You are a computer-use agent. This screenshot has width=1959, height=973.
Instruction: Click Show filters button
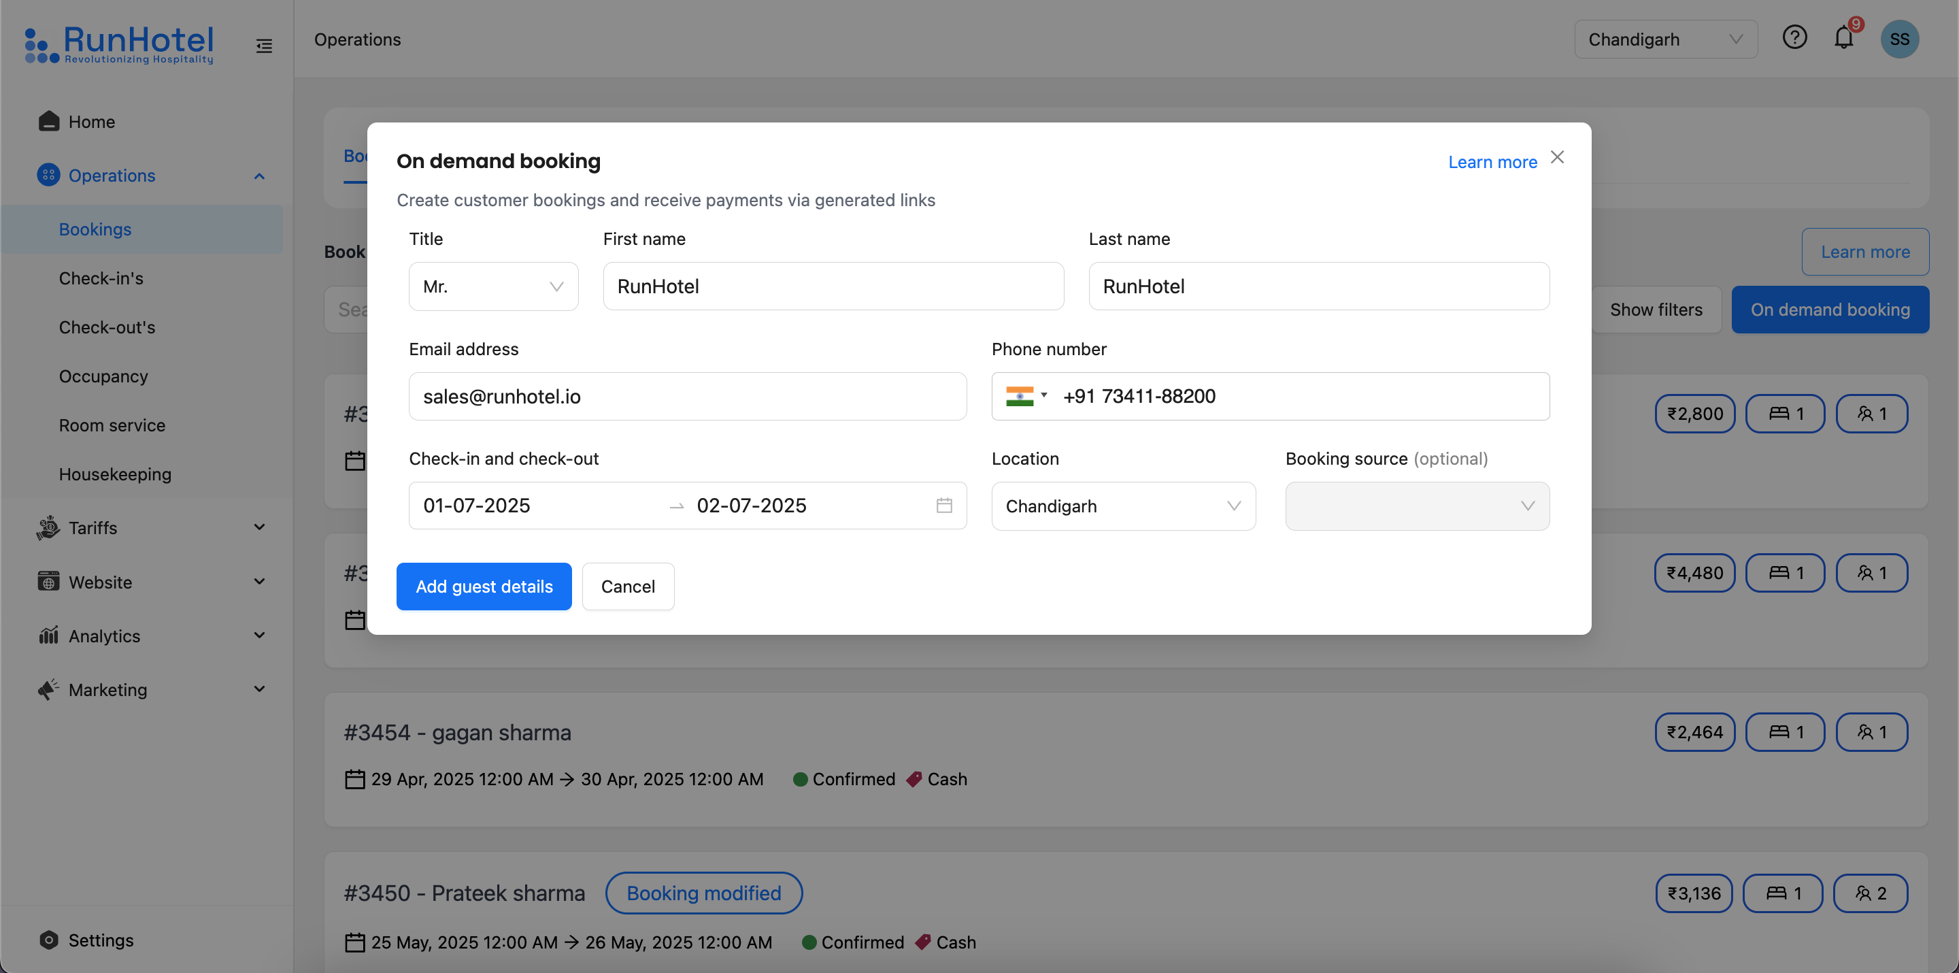coord(1656,310)
